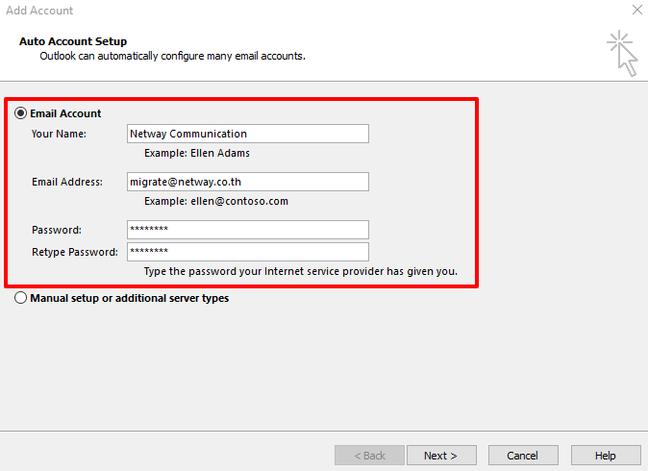Screen dimensions: 648x471
Task: Select the Email Account radio button
Action: point(21,113)
